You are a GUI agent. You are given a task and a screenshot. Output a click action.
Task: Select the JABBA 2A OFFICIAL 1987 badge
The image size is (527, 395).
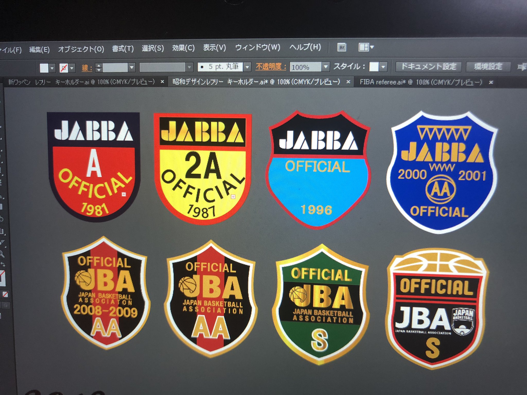pos(202,169)
